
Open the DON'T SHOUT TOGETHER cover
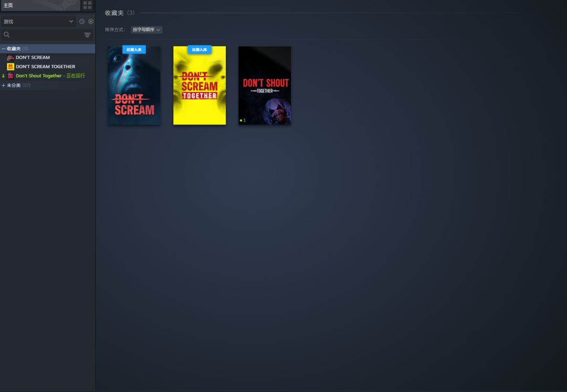(265, 85)
